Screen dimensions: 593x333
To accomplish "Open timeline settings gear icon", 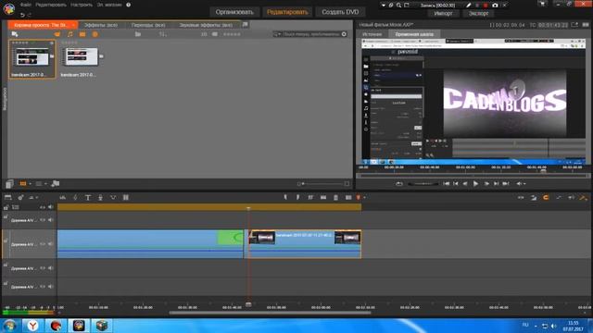I will (20, 197).
